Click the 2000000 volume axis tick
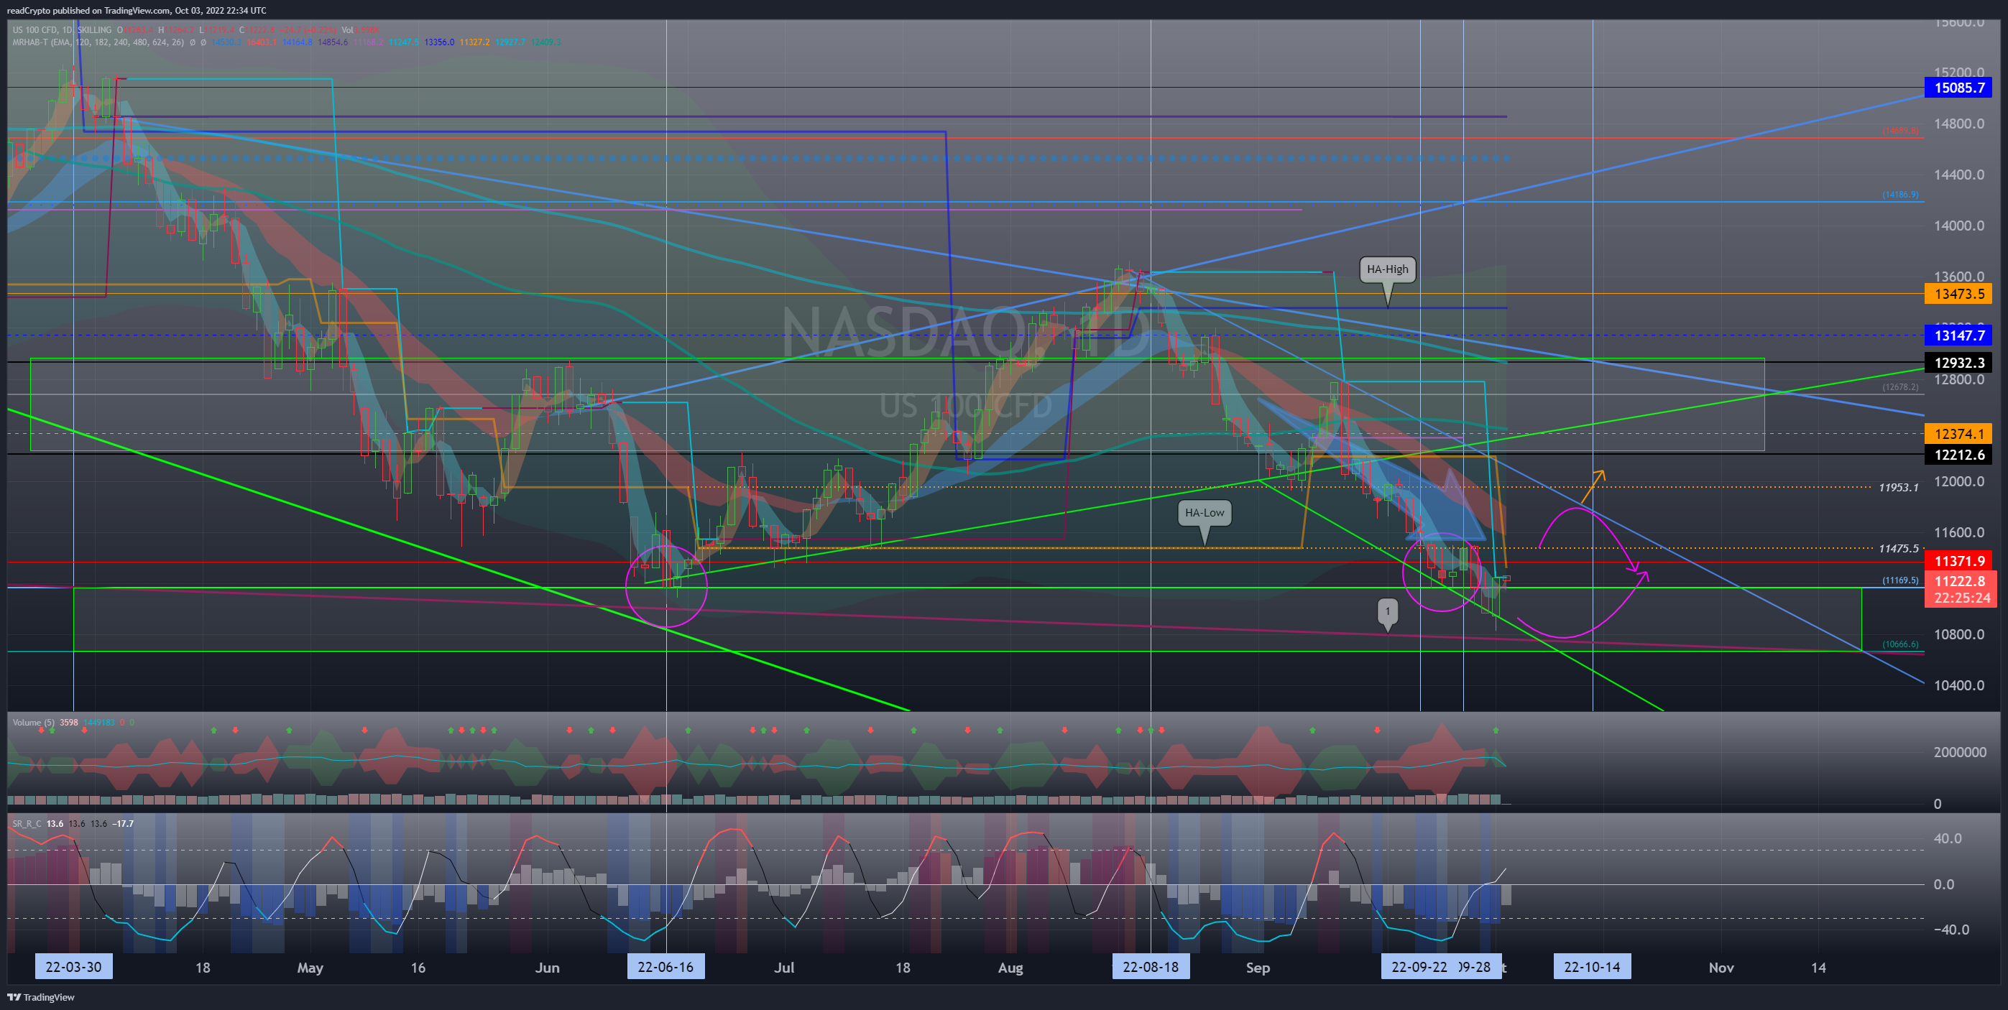The image size is (2008, 1010). (1960, 752)
